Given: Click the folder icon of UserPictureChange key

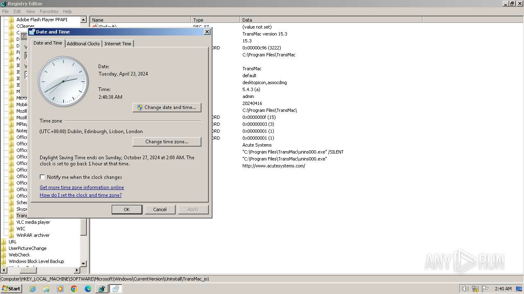Looking at the screenshot, I should pyautogui.click(x=4, y=248).
